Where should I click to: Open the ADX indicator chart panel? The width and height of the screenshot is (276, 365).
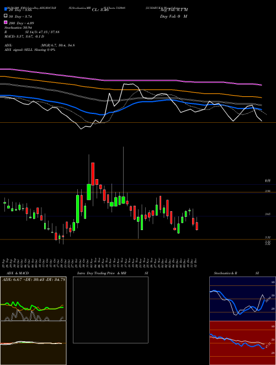(x=33, y=299)
